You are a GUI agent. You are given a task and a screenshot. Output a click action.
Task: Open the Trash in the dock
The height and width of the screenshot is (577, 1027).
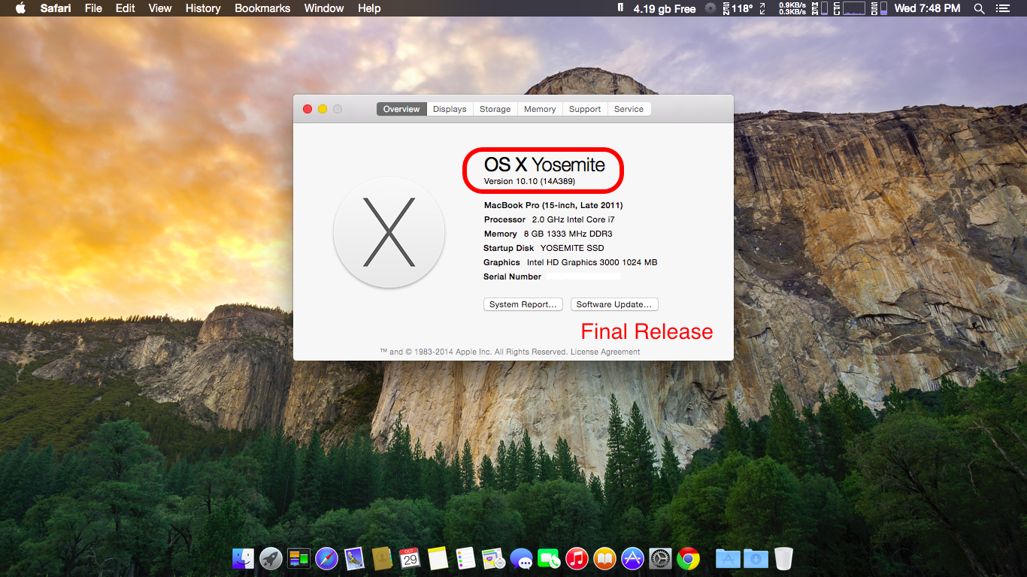pyautogui.click(x=783, y=558)
